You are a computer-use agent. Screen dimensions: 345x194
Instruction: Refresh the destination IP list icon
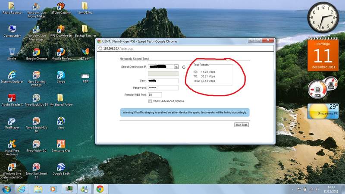tap(184, 67)
